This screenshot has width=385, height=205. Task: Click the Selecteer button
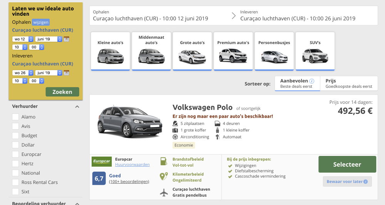coord(347,164)
